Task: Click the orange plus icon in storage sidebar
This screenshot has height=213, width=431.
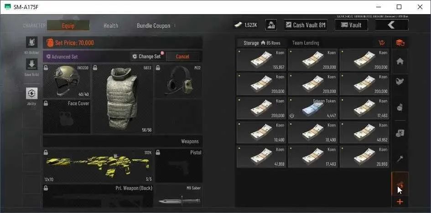Action: pyautogui.click(x=400, y=202)
